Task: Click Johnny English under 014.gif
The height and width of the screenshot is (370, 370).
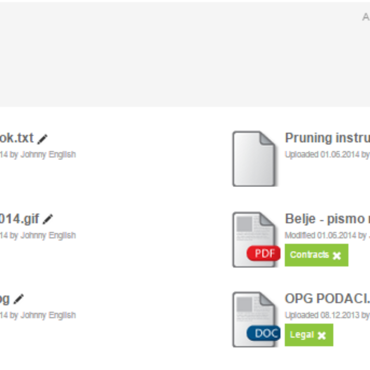Action: click(x=48, y=236)
